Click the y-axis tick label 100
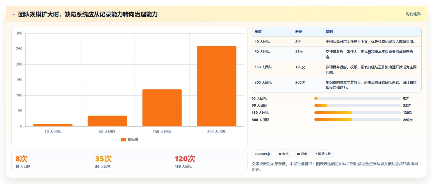This screenshot has height=184, width=433. [19, 95]
